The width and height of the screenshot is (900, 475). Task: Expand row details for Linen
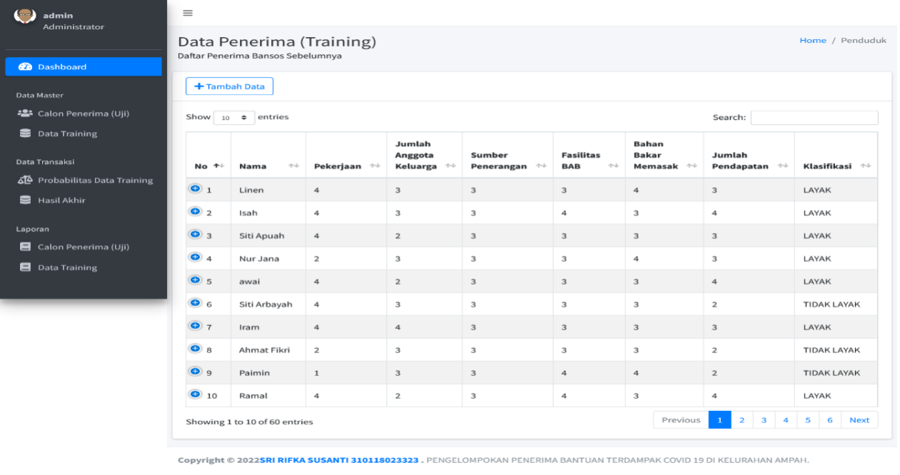pyautogui.click(x=195, y=188)
